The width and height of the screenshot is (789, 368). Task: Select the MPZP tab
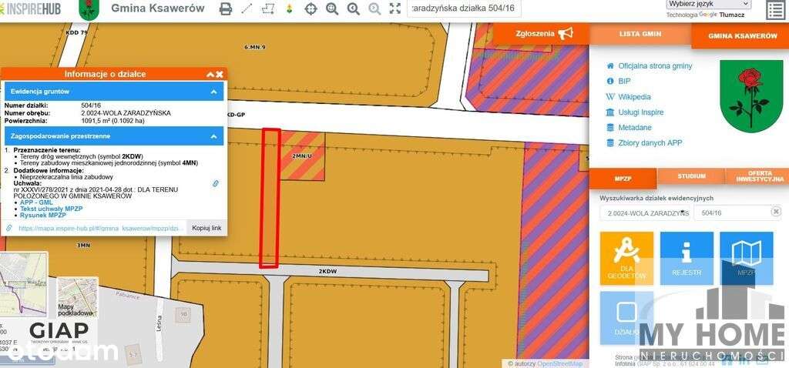click(x=623, y=178)
